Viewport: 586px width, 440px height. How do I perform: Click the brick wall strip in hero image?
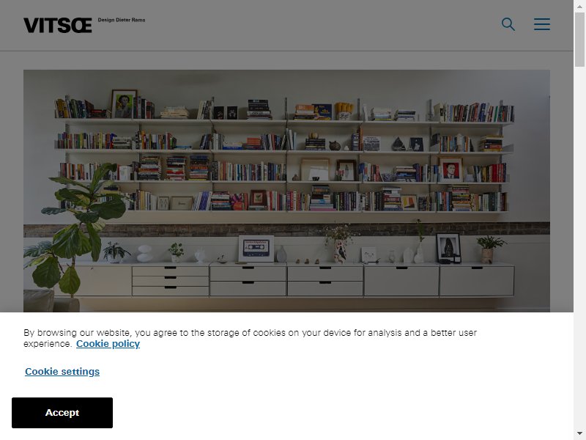286,229
